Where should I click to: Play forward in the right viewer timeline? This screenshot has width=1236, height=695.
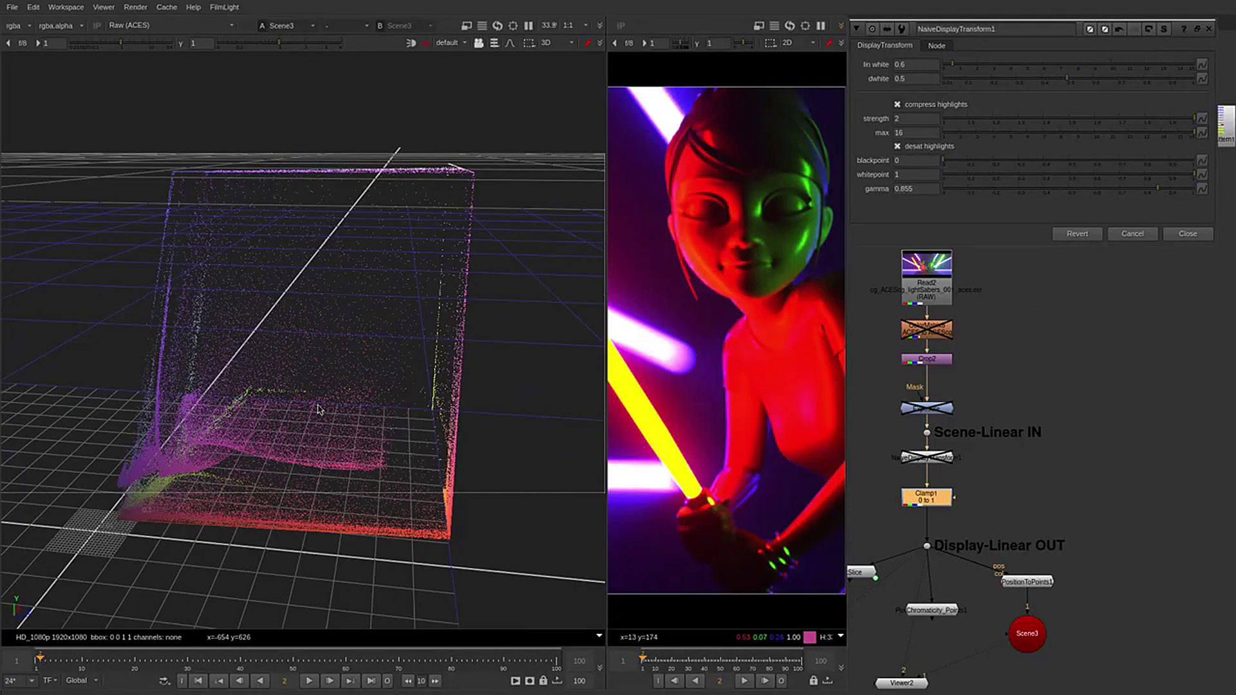[x=744, y=681]
